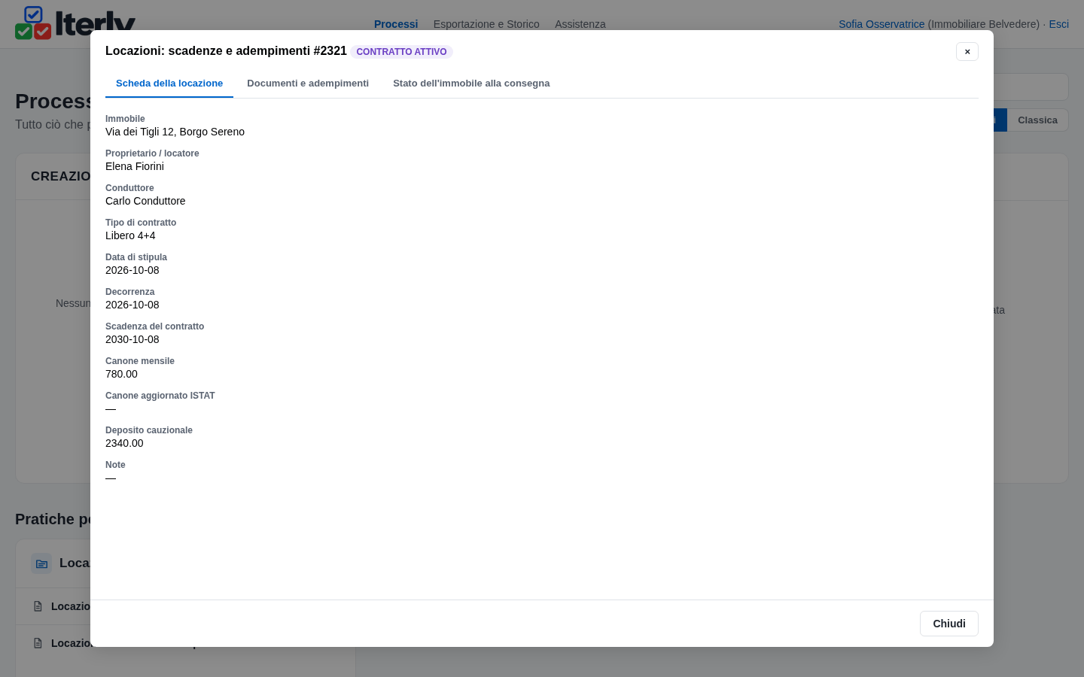Click the document icon of the second Locazio row
Image resolution: width=1084 pixels, height=677 pixels.
click(38, 643)
